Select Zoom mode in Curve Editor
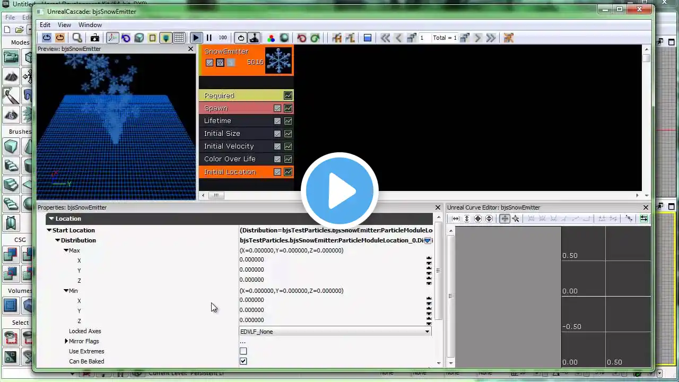This screenshot has width=679, height=382. pos(516,219)
